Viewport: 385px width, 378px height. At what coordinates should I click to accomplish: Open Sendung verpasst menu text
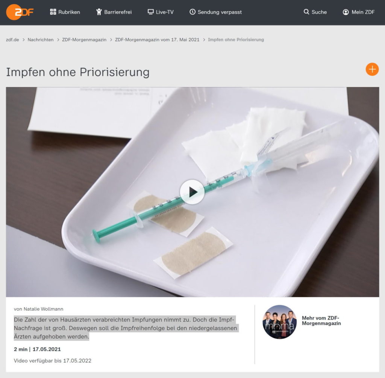tap(220, 12)
